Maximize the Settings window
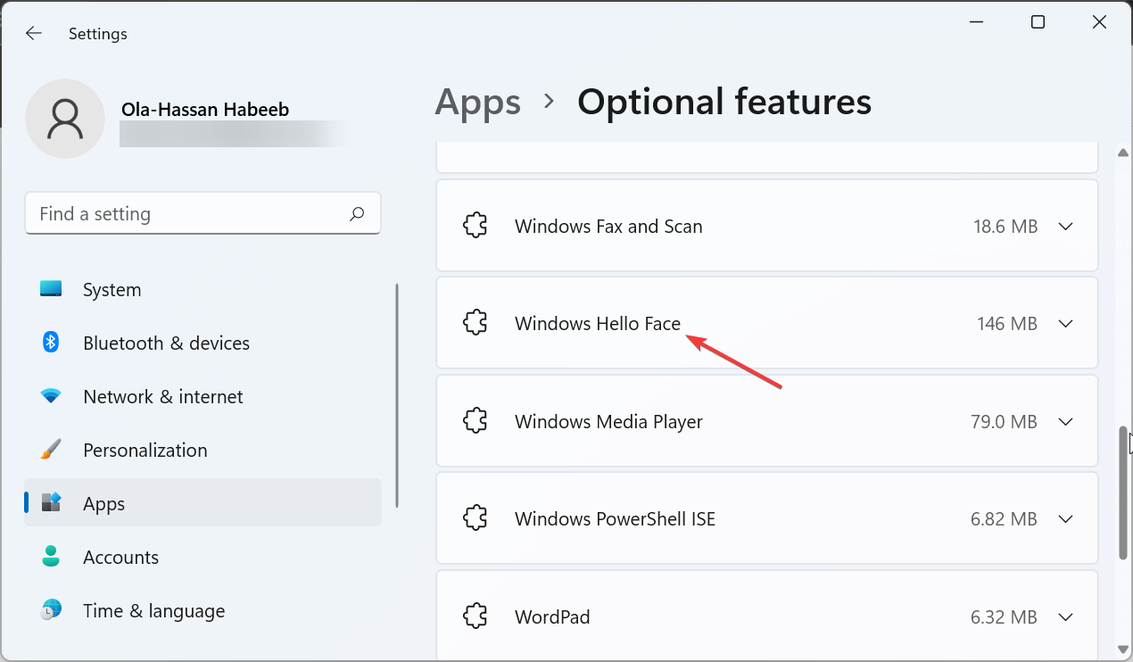This screenshot has height=662, width=1133. [x=1038, y=22]
